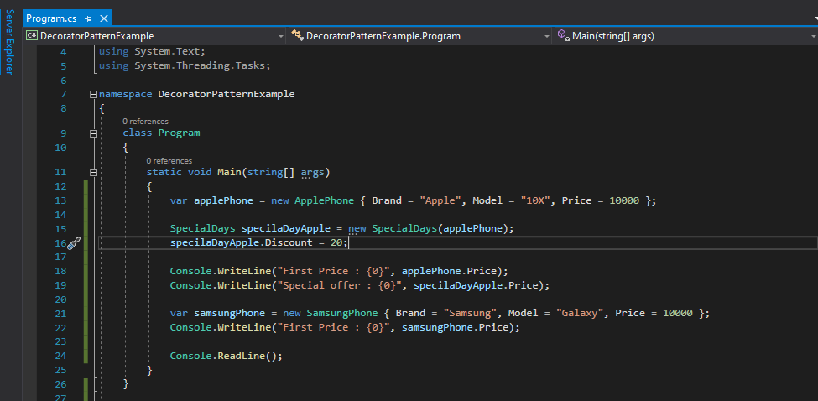The image size is (818, 401).
Task: Click the method icon beside Main(string[] args)
Action: pyautogui.click(x=563, y=36)
